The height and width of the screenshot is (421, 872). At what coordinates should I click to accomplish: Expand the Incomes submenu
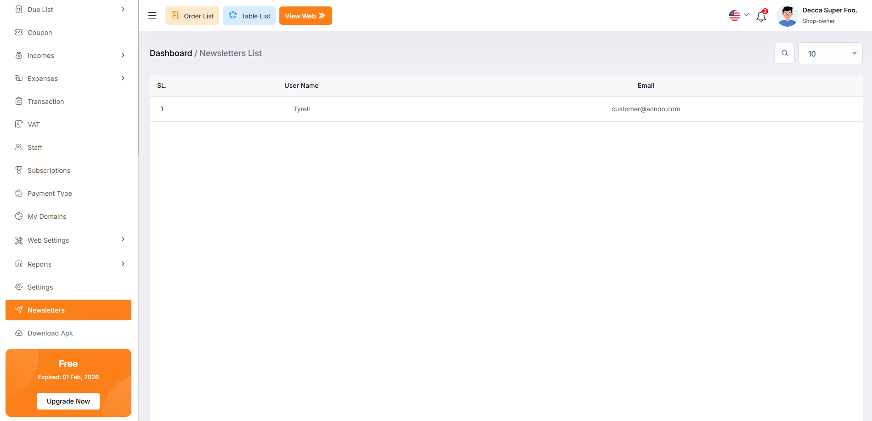pos(123,55)
